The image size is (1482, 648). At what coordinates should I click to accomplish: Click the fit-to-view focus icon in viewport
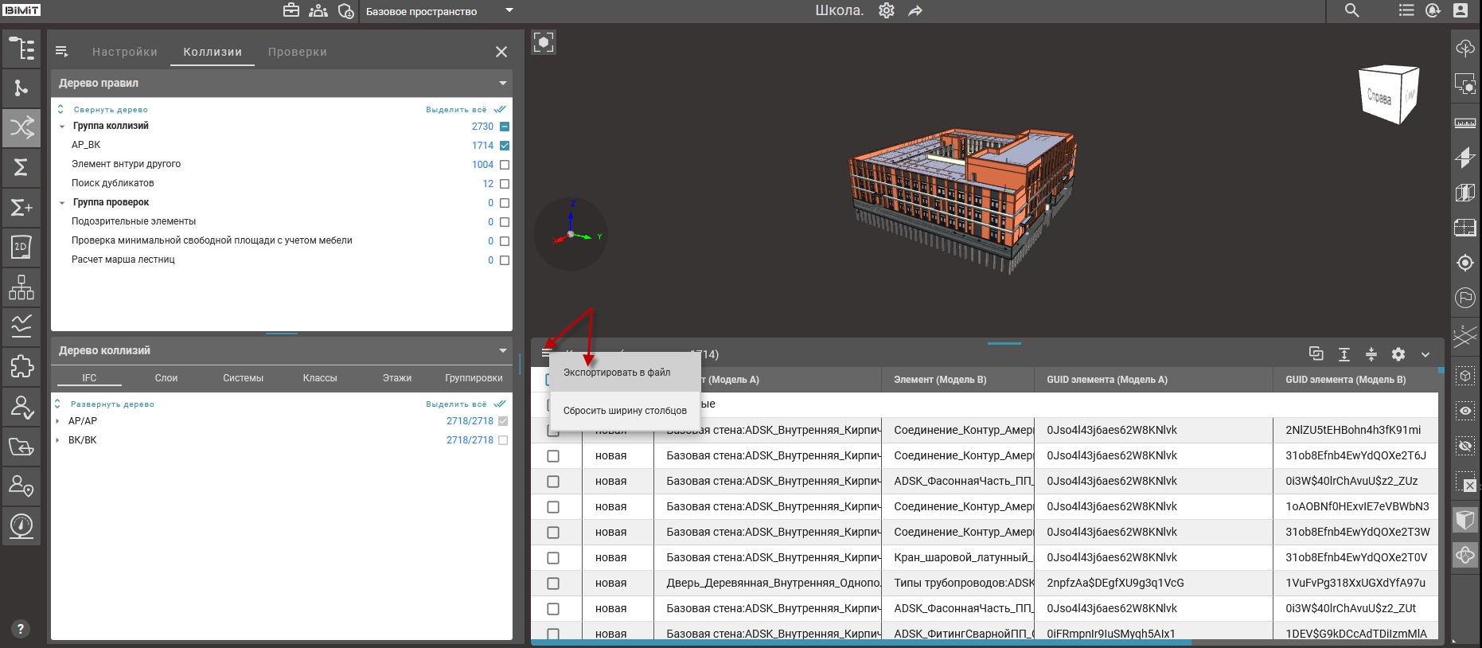click(x=544, y=42)
